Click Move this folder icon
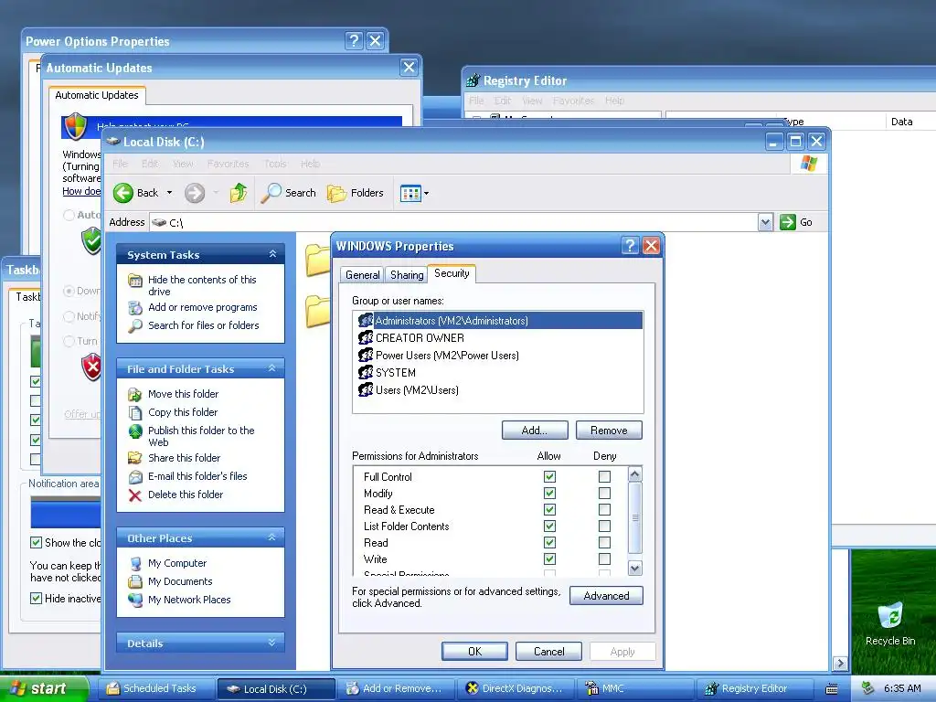Viewport: 936px width, 702px height. (x=135, y=394)
